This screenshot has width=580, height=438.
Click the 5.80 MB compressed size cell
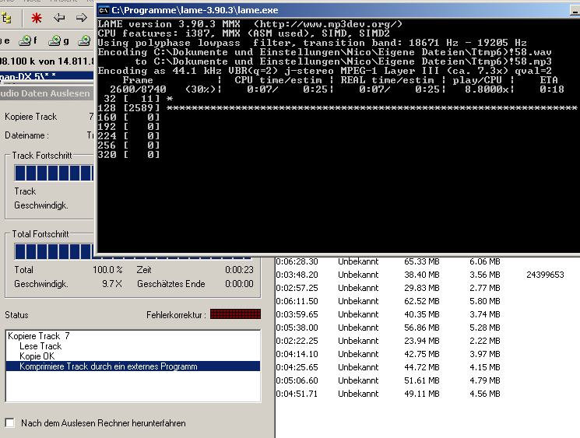(484, 301)
